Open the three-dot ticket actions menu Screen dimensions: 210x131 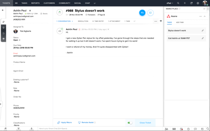[156, 21]
